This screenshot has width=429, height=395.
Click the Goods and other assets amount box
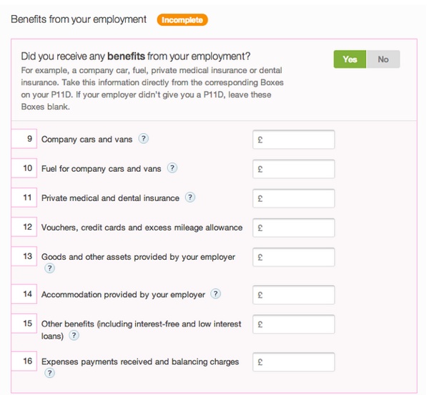click(x=294, y=257)
